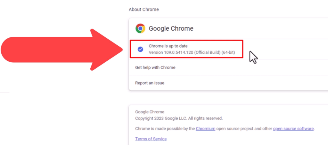Click the Copyright 2023 Google LLC text
The width and height of the screenshot is (328, 145).
[161, 118]
